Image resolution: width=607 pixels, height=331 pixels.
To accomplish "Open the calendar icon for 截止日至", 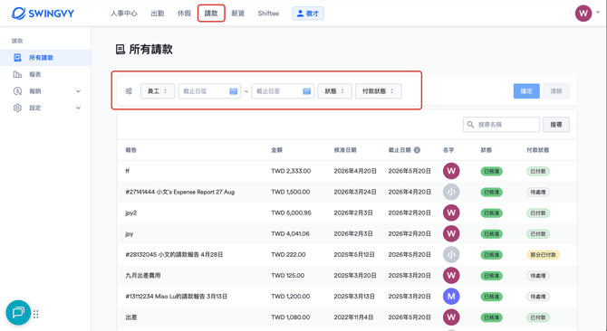I will tap(306, 91).
